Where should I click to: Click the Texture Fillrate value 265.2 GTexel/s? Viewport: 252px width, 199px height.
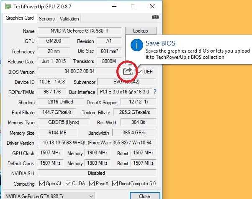tap(135, 112)
